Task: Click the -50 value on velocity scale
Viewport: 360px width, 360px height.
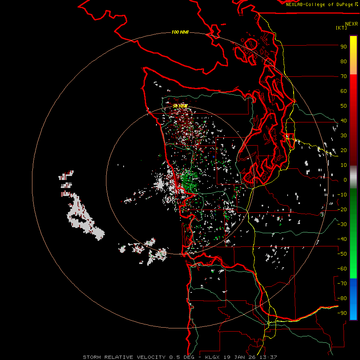Action: click(x=342, y=254)
